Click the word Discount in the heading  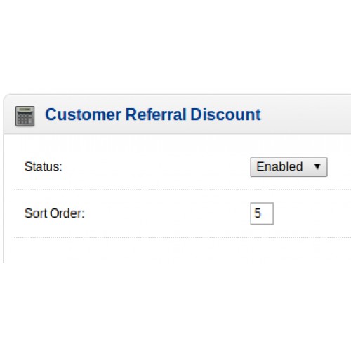(225, 114)
